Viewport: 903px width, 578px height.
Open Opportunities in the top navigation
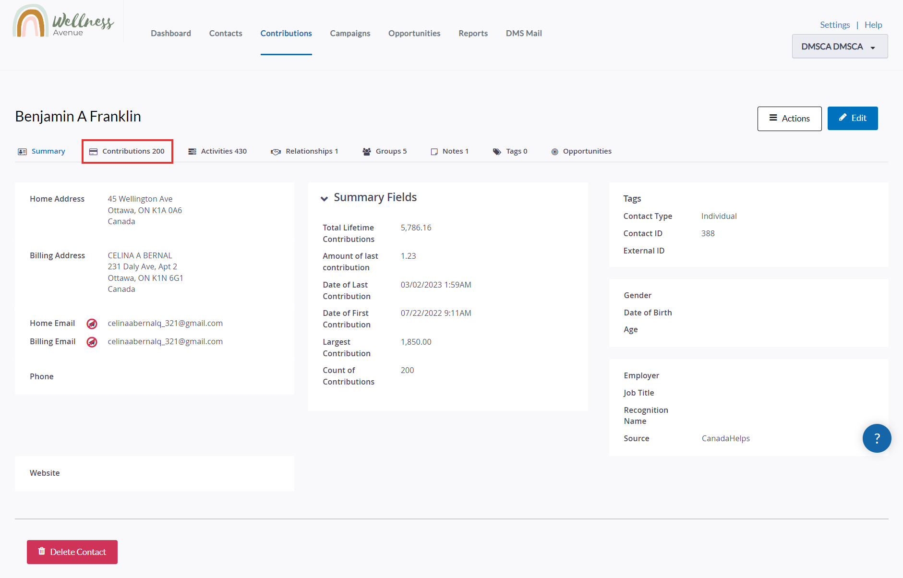(x=414, y=33)
